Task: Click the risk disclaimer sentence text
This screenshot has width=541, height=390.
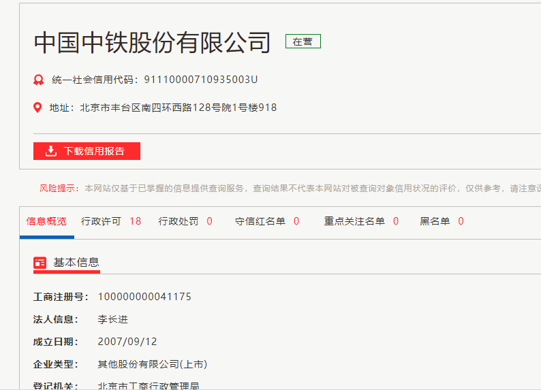Action: click(313, 189)
